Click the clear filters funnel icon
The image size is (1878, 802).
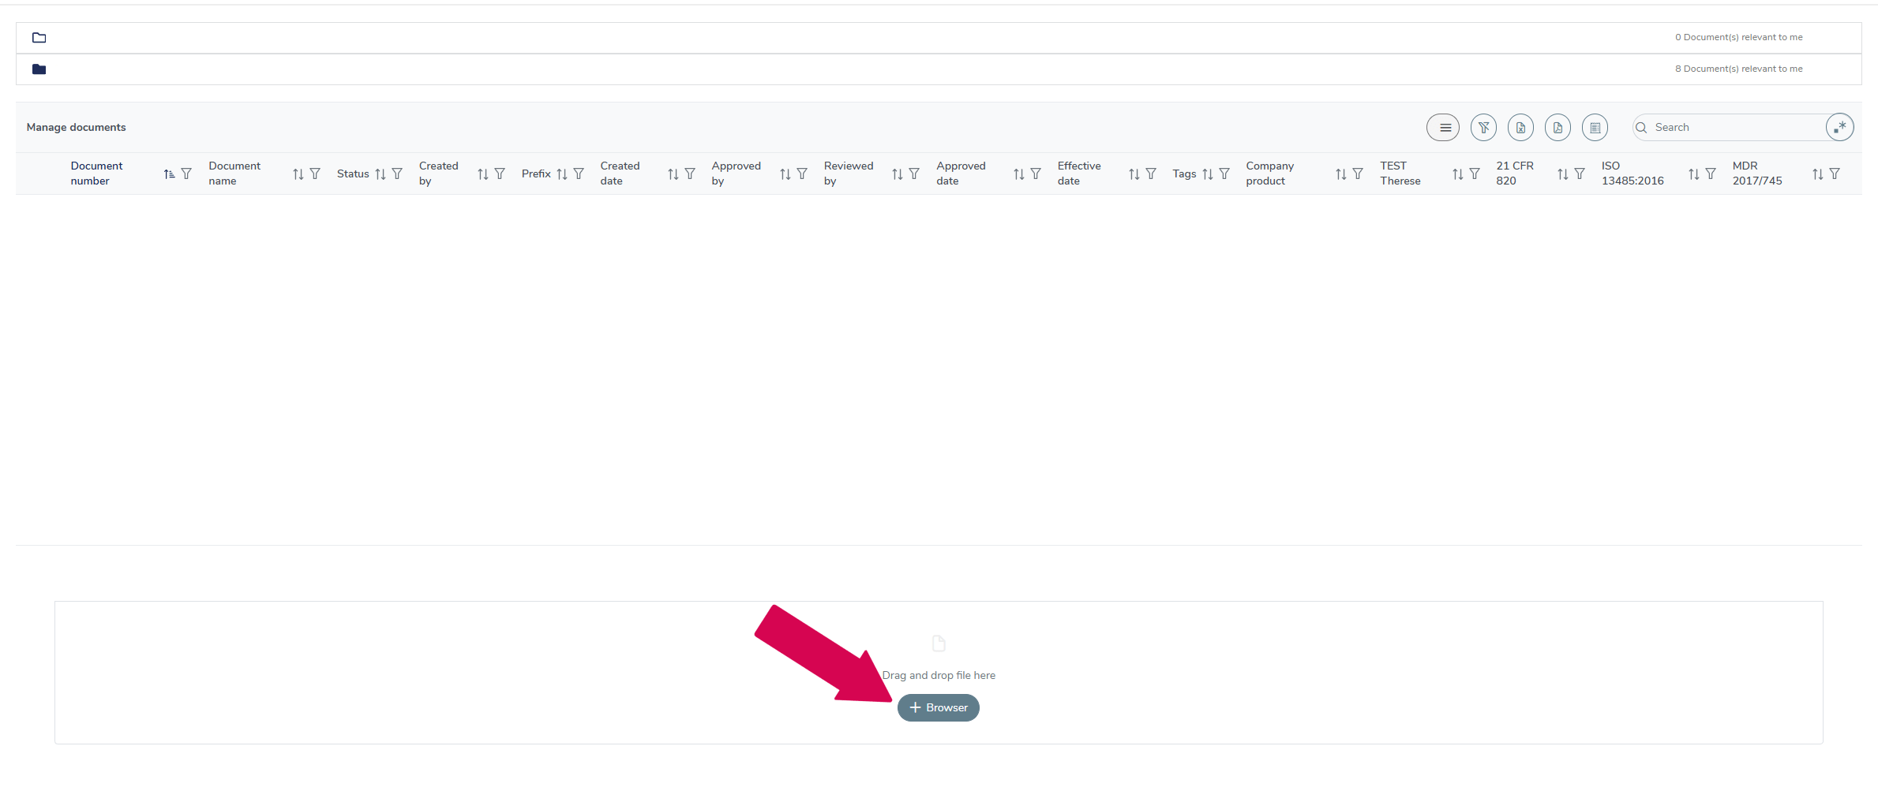(x=1484, y=127)
